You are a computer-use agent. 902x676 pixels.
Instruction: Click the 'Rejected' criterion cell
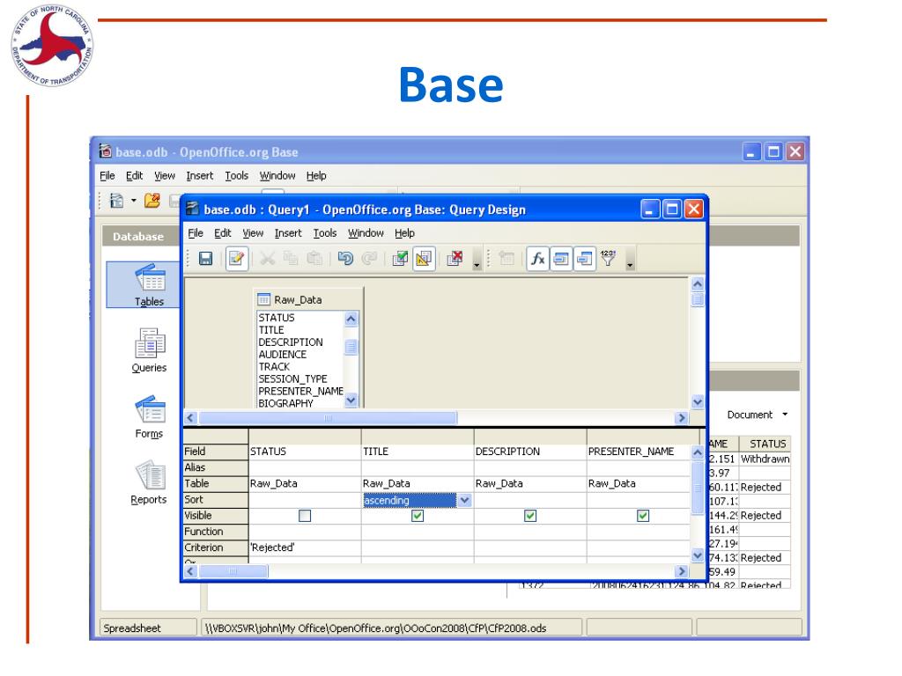305,547
